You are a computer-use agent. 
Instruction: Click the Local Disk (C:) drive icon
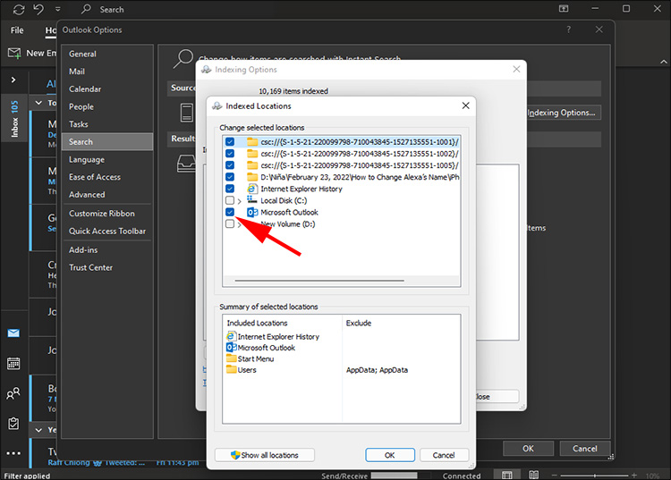(252, 199)
